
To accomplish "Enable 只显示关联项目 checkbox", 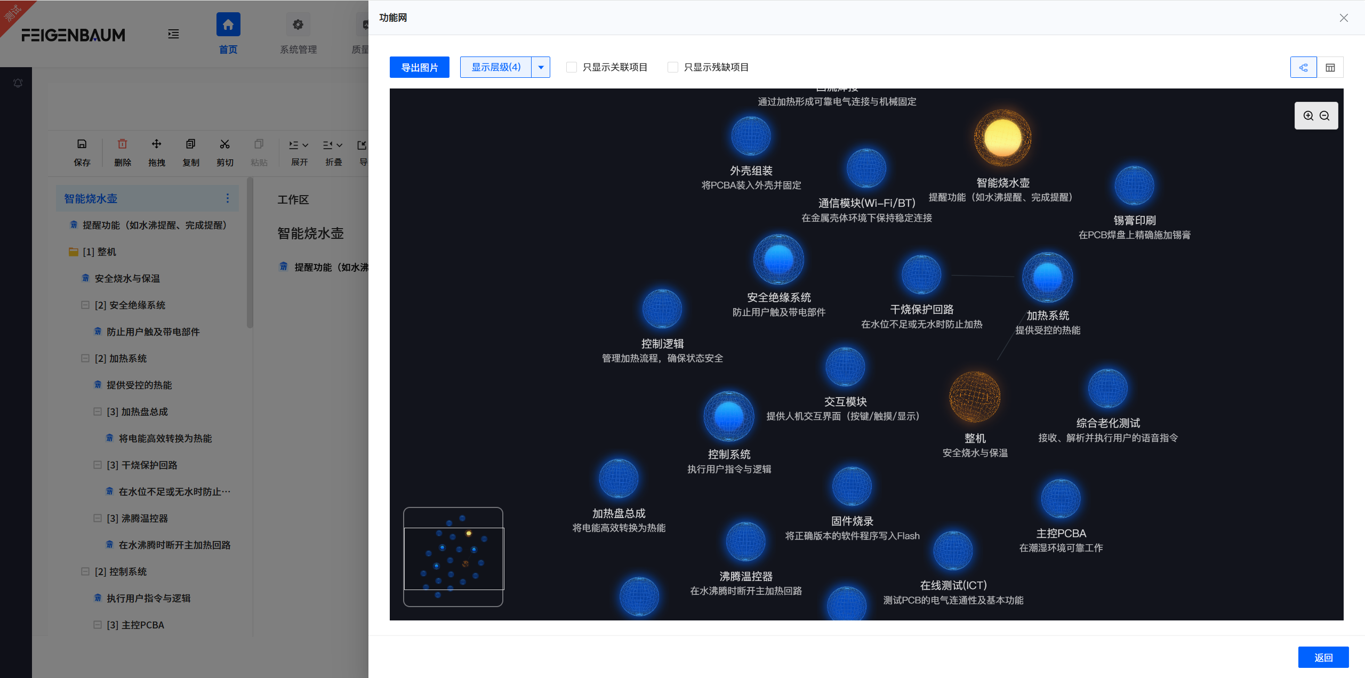I will pos(572,67).
